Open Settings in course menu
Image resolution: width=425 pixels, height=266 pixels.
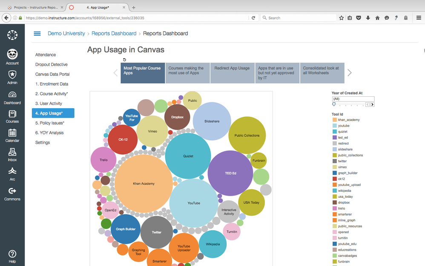[43, 143]
